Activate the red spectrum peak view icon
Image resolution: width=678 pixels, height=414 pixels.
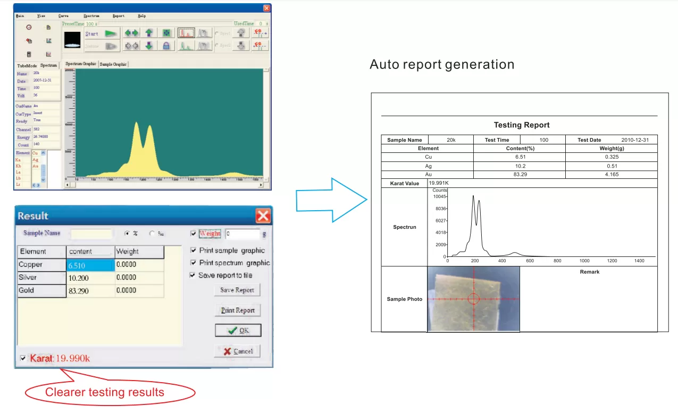pos(187,33)
